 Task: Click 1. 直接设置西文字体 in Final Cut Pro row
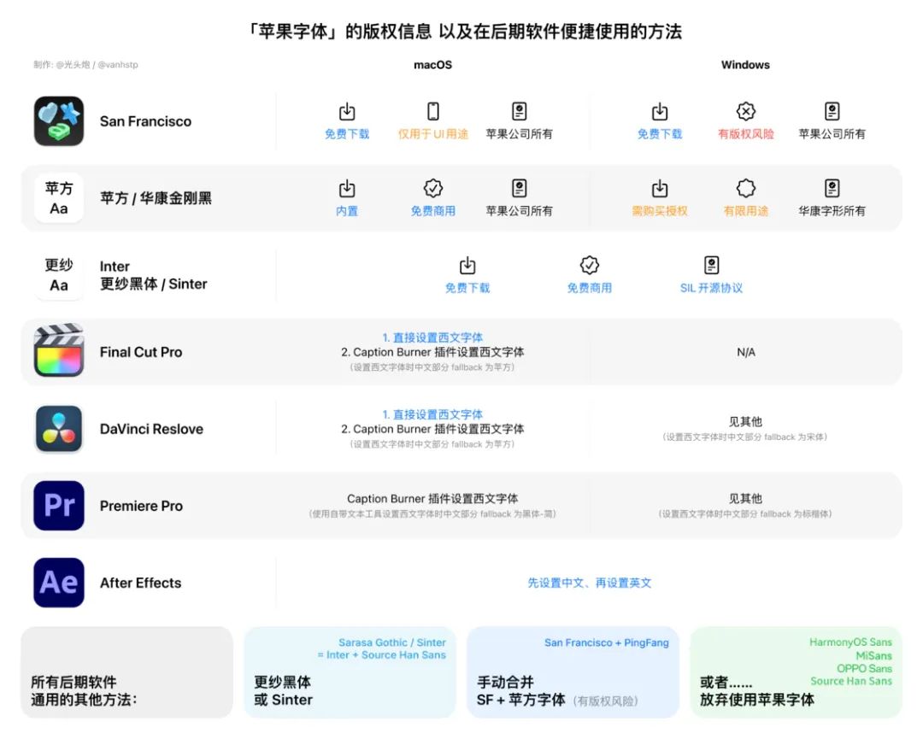tap(432, 337)
